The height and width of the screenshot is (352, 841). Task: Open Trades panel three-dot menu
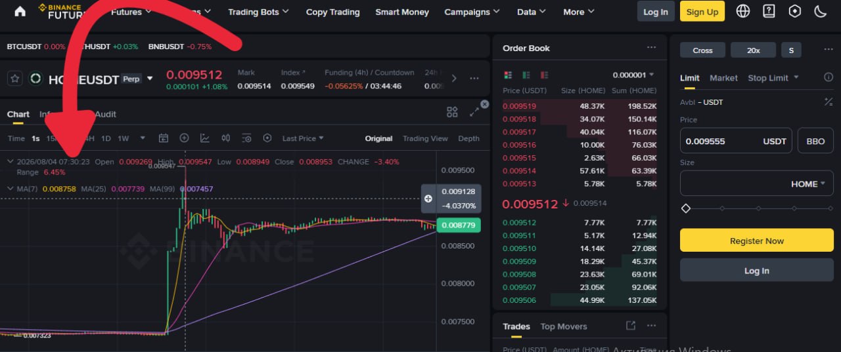651,326
